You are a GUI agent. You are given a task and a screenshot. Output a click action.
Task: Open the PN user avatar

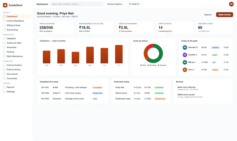pyautogui.click(x=231, y=4)
